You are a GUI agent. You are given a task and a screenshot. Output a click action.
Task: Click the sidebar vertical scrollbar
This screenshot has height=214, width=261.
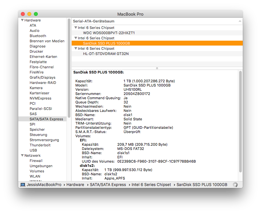pyautogui.click(x=69, y=68)
